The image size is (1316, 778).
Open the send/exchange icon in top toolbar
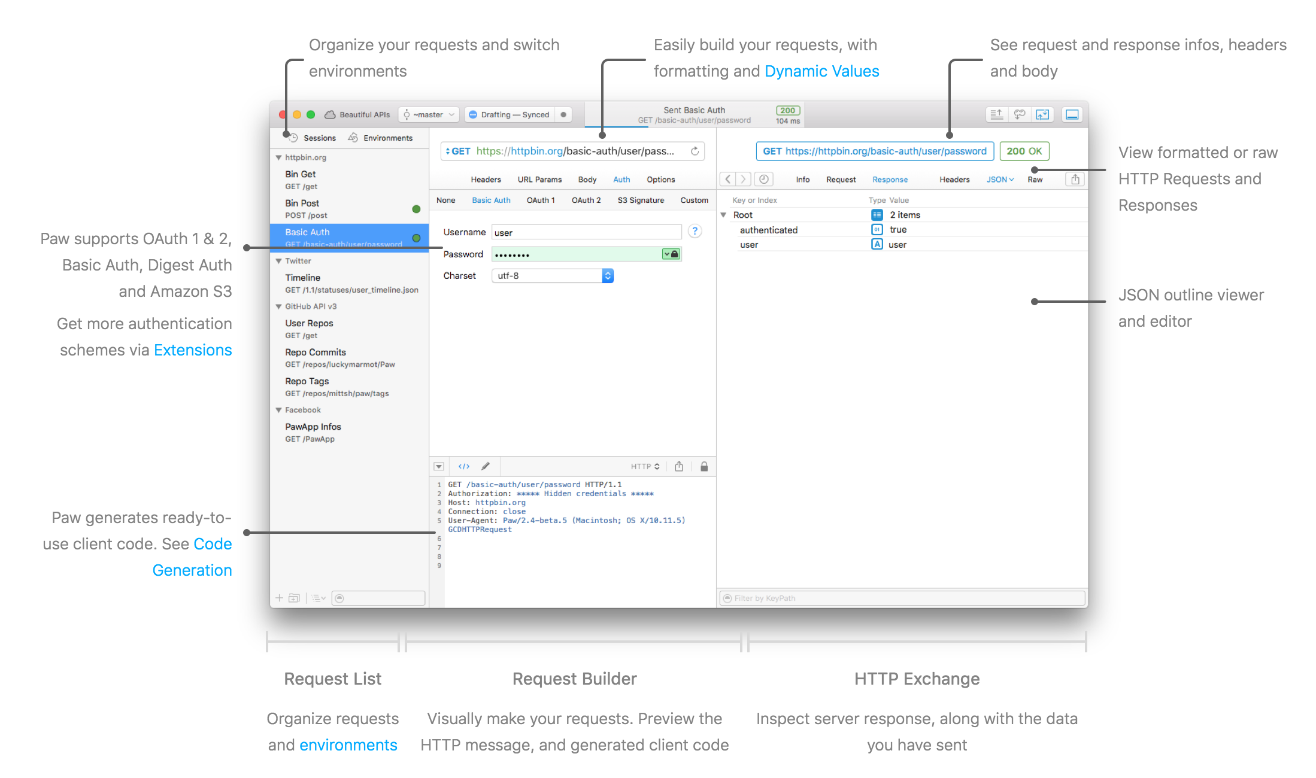[x=1042, y=114]
